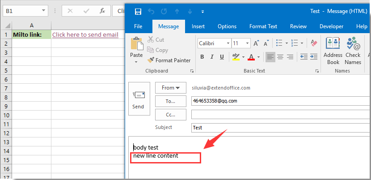371x180 pixels.
Task: Increase paragraph indent
Action: 314,57
